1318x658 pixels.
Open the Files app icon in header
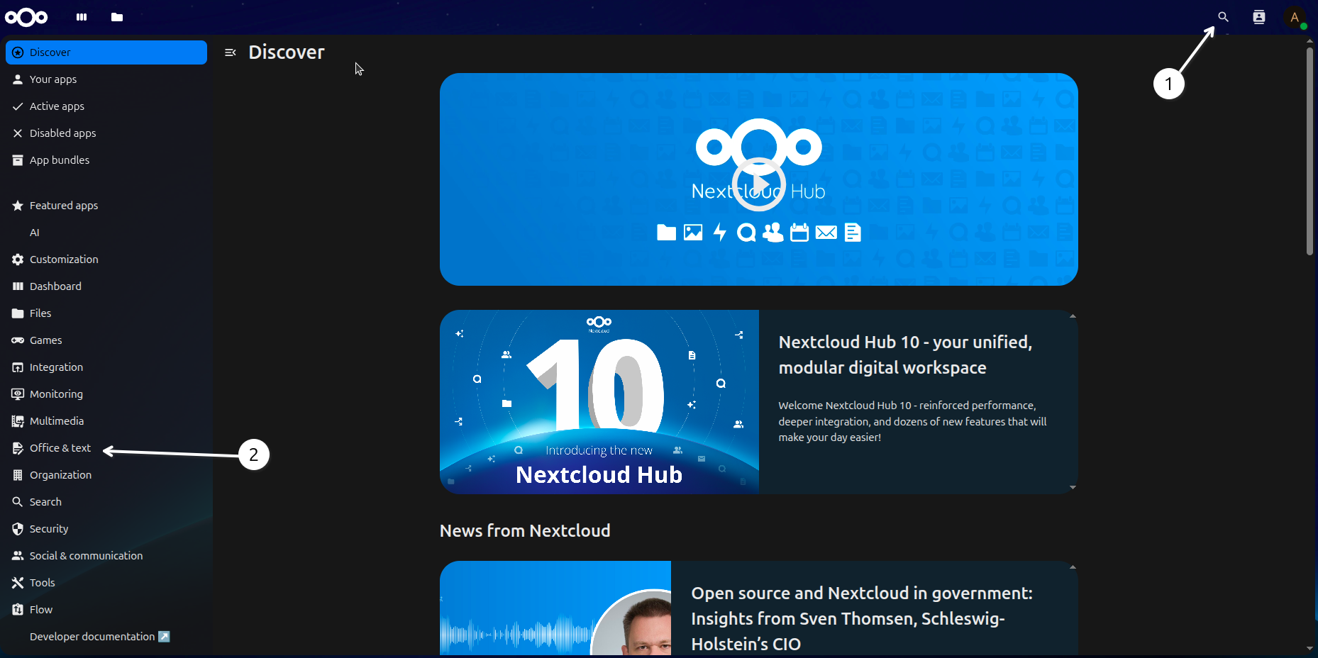pyautogui.click(x=117, y=17)
